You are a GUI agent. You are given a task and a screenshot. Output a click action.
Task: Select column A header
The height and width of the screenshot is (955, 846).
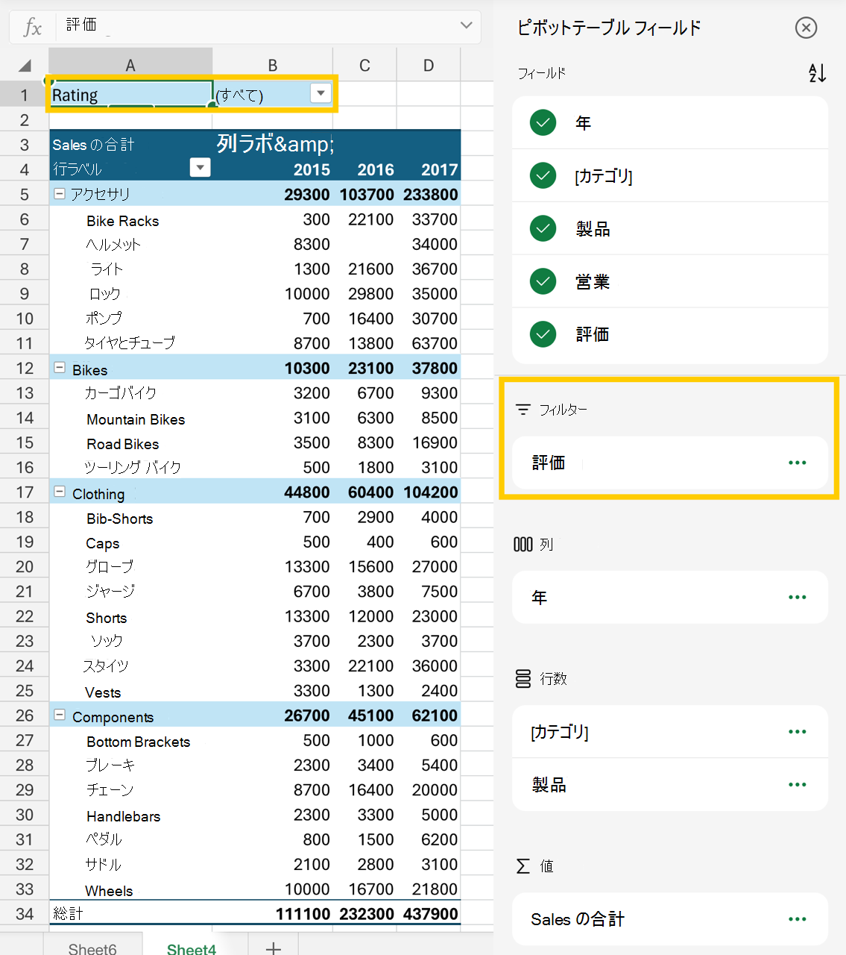click(x=130, y=65)
